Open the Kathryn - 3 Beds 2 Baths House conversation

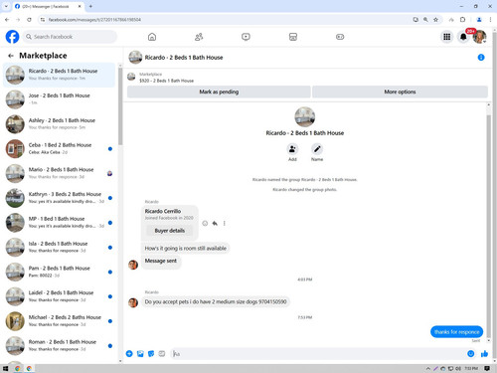pos(59,198)
